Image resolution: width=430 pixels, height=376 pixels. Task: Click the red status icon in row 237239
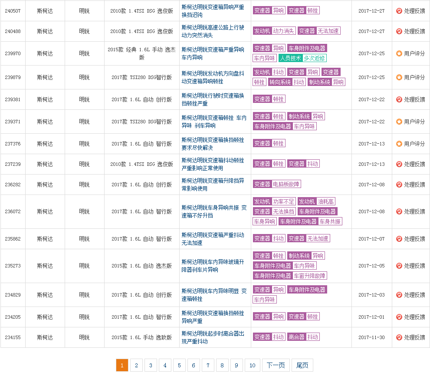[399, 164]
